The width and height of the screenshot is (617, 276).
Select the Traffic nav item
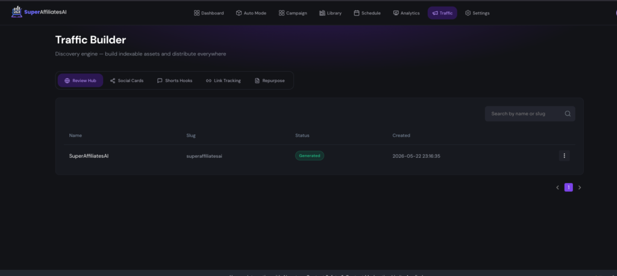(x=442, y=13)
